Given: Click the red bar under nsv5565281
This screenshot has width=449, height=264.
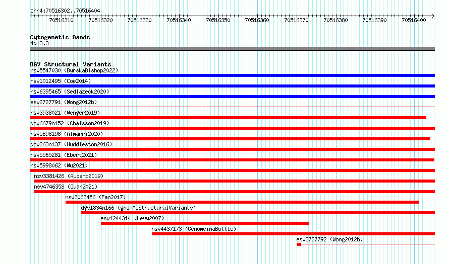Looking at the screenshot, I should pos(232,160).
